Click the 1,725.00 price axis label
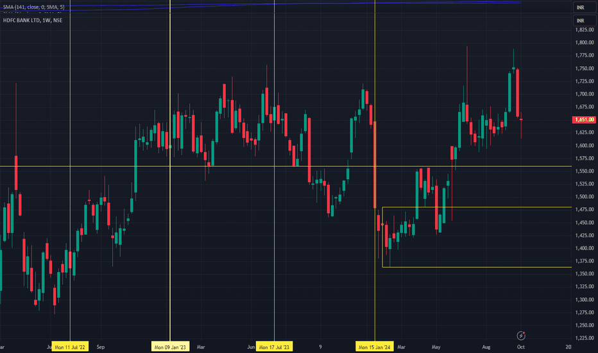The height and width of the screenshot is (353, 598). (585, 81)
